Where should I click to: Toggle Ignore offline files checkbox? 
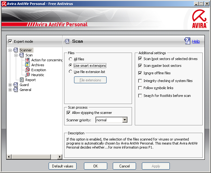click(140, 73)
